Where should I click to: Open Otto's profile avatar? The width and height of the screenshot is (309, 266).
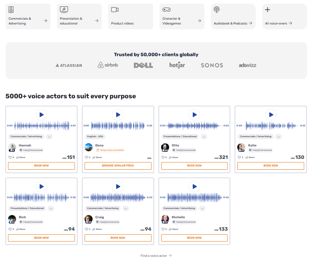165,147
